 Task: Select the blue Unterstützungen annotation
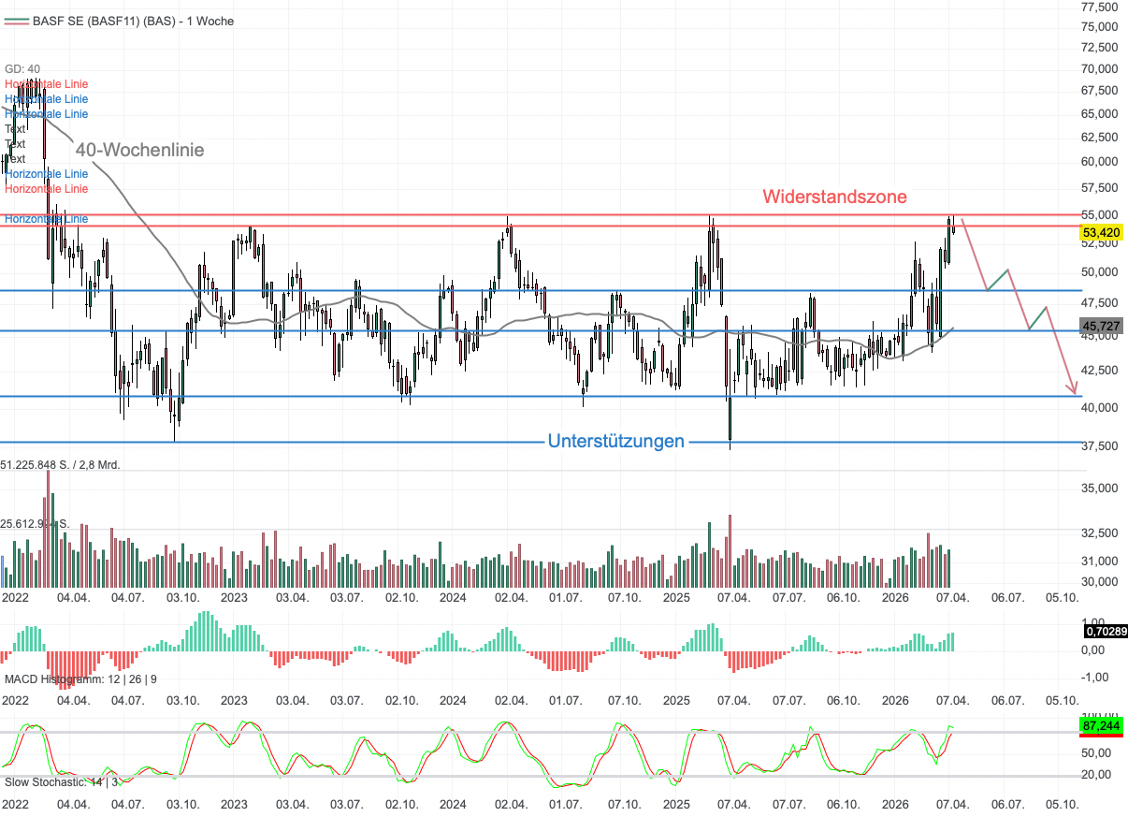pos(616,441)
